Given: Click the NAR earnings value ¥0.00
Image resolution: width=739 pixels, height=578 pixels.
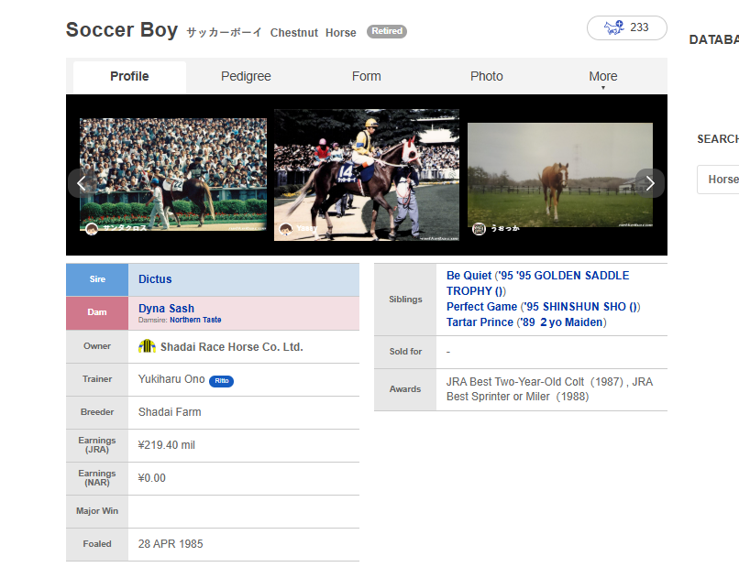Looking at the screenshot, I should [x=152, y=478].
